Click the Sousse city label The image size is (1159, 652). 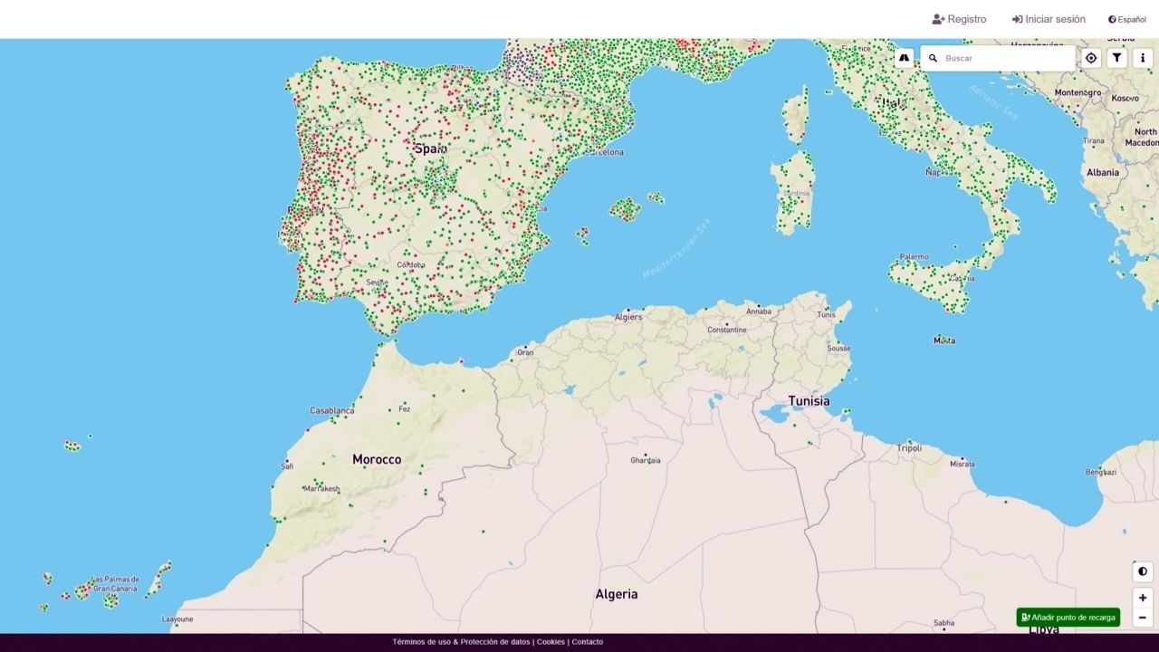coord(838,348)
